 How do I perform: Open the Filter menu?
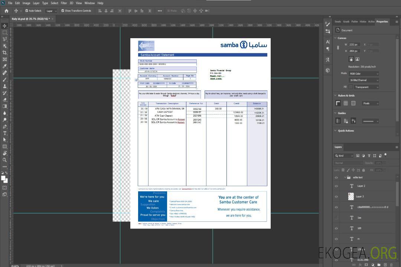[x=64, y=3]
